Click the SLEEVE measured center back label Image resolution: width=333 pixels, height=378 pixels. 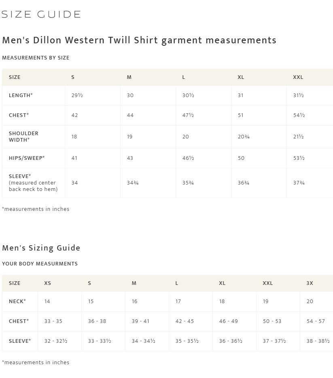pyautogui.click(x=33, y=183)
